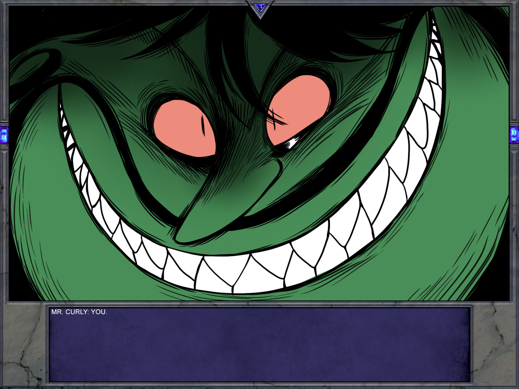The image size is (519, 389).
Task: Click the green grinning face scene image
Action: (x=259, y=153)
